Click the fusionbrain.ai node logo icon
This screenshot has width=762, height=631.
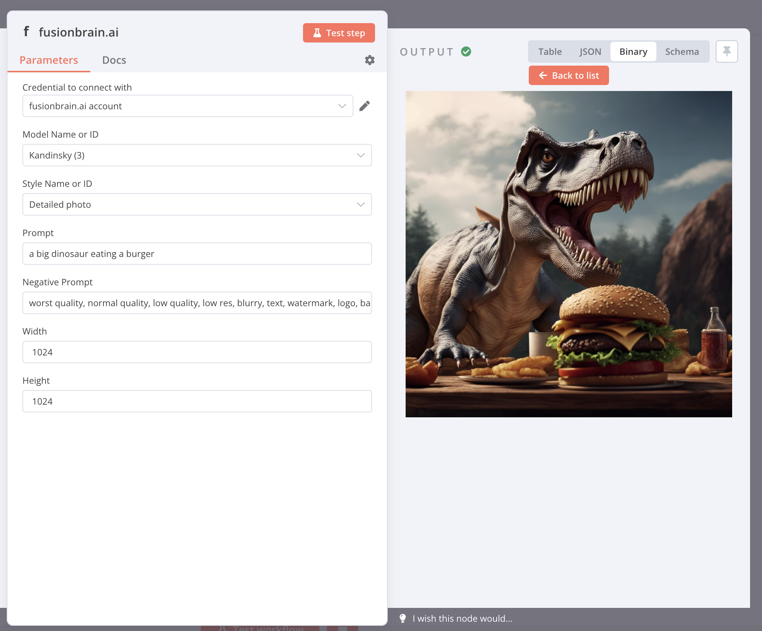coord(26,32)
